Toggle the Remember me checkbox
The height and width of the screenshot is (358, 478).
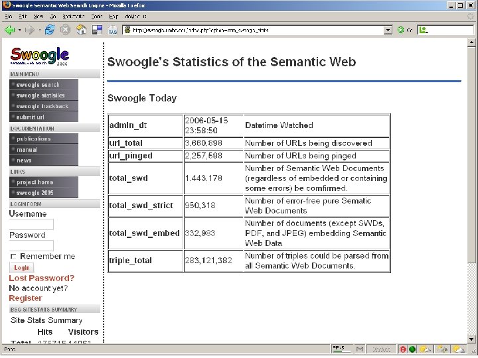13,257
